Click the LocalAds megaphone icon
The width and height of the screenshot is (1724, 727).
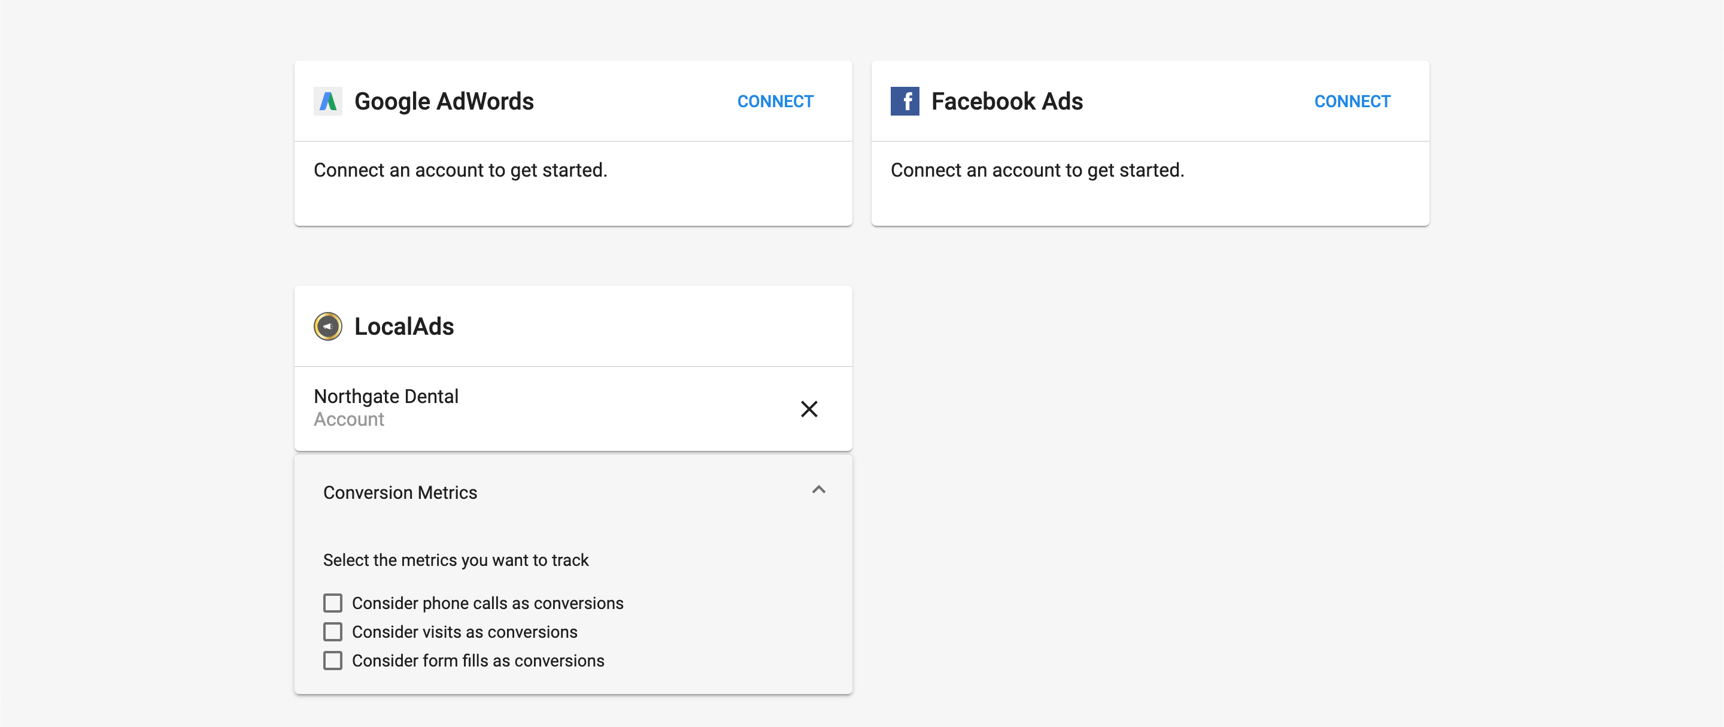[327, 326]
